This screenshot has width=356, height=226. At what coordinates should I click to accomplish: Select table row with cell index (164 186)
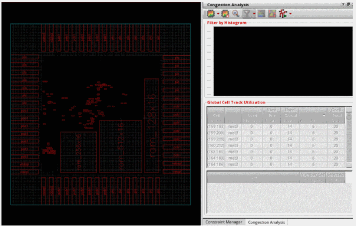[215, 164]
